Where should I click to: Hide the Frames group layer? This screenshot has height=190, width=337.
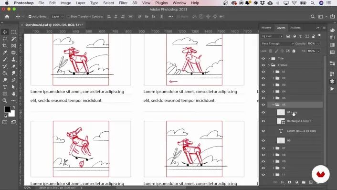click(x=263, y=65)
